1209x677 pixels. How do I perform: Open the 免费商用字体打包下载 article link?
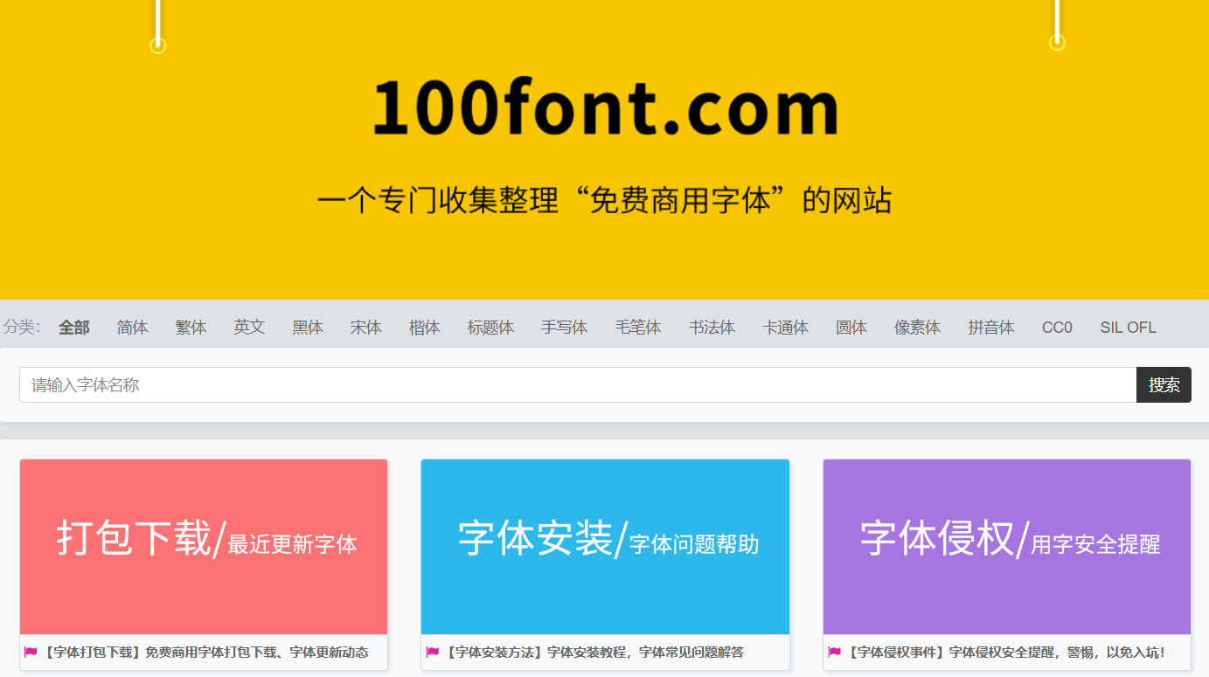[x=206, y=653]
